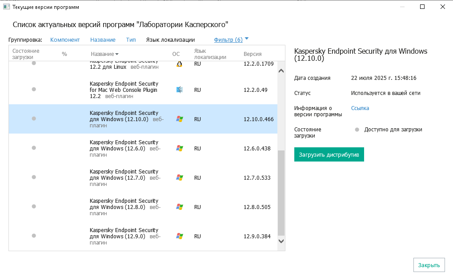Click the Linux penguin OS icon
Viewport: 453px width, 280px height.
179,64
